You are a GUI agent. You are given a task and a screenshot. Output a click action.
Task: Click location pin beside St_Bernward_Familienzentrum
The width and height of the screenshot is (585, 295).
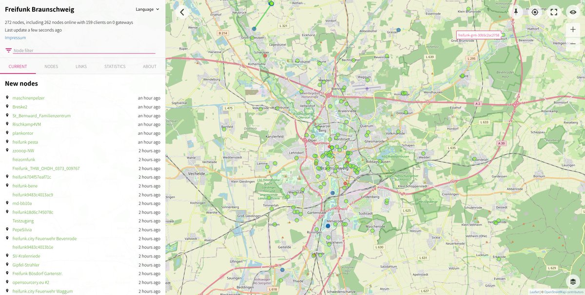(x=7, y=115)
